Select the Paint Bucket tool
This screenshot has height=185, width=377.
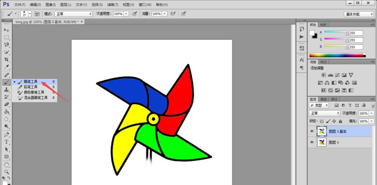point(6,112)
